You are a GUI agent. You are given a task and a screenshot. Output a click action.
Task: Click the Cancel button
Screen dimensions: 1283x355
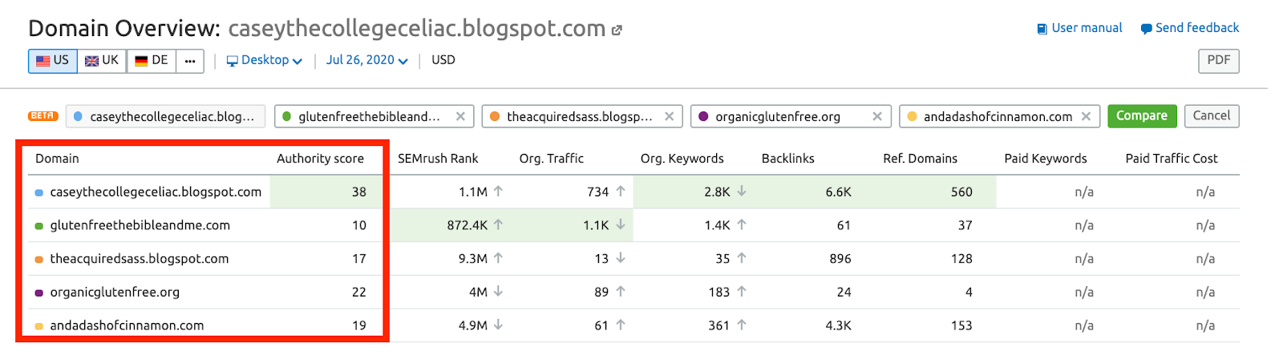click(1211, 116)
